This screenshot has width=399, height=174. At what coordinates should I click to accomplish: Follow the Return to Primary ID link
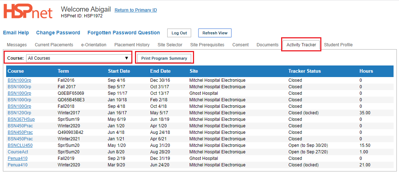(136, 10)
